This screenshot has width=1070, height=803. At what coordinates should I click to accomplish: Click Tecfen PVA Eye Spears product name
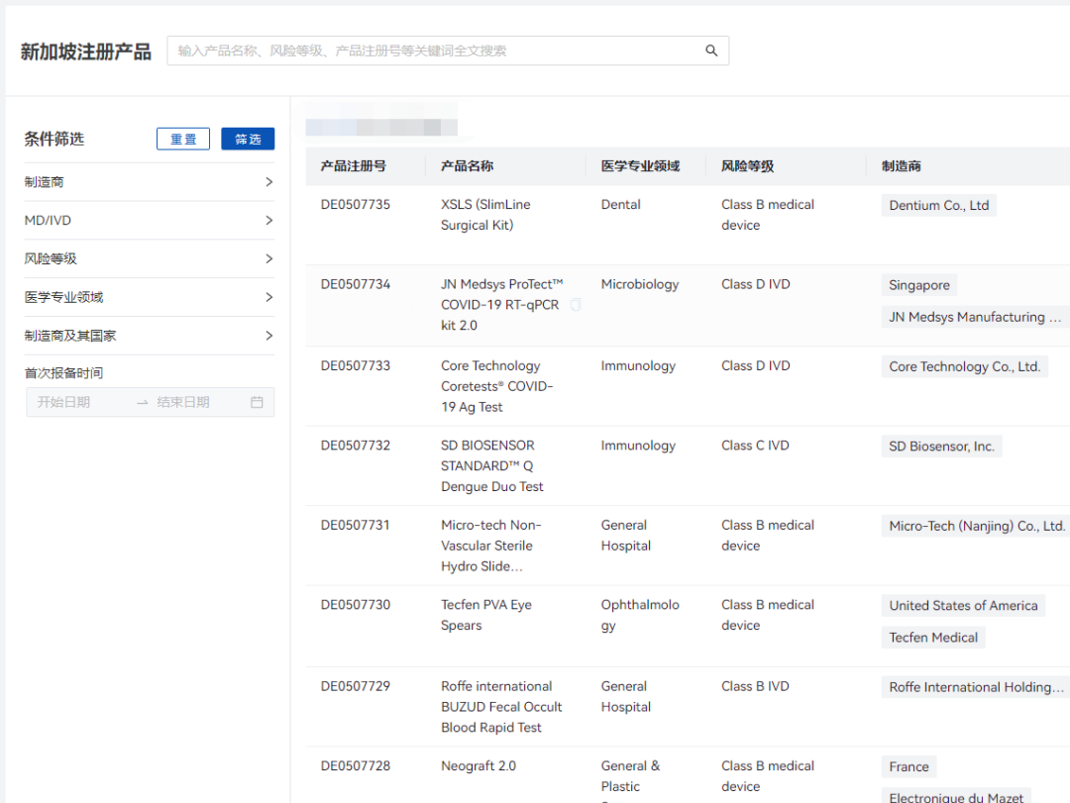tap(485, 616)
